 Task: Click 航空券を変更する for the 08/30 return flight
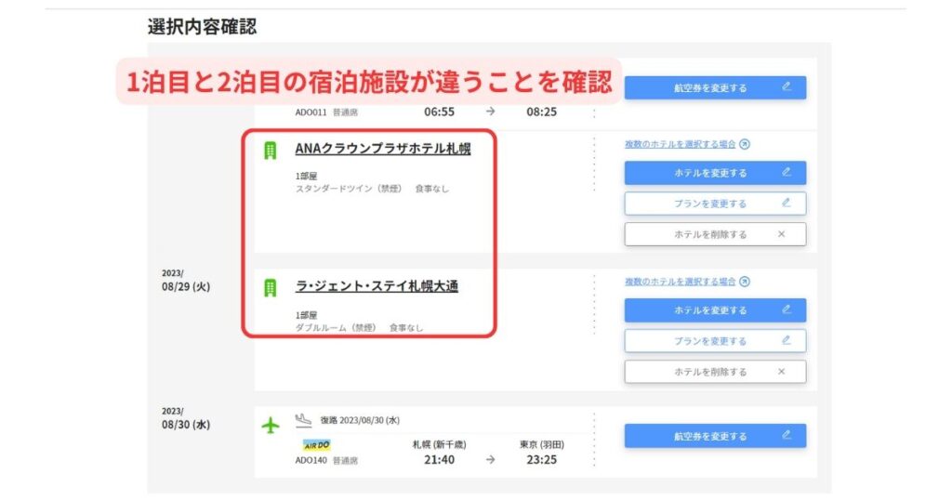click(715, 436)
